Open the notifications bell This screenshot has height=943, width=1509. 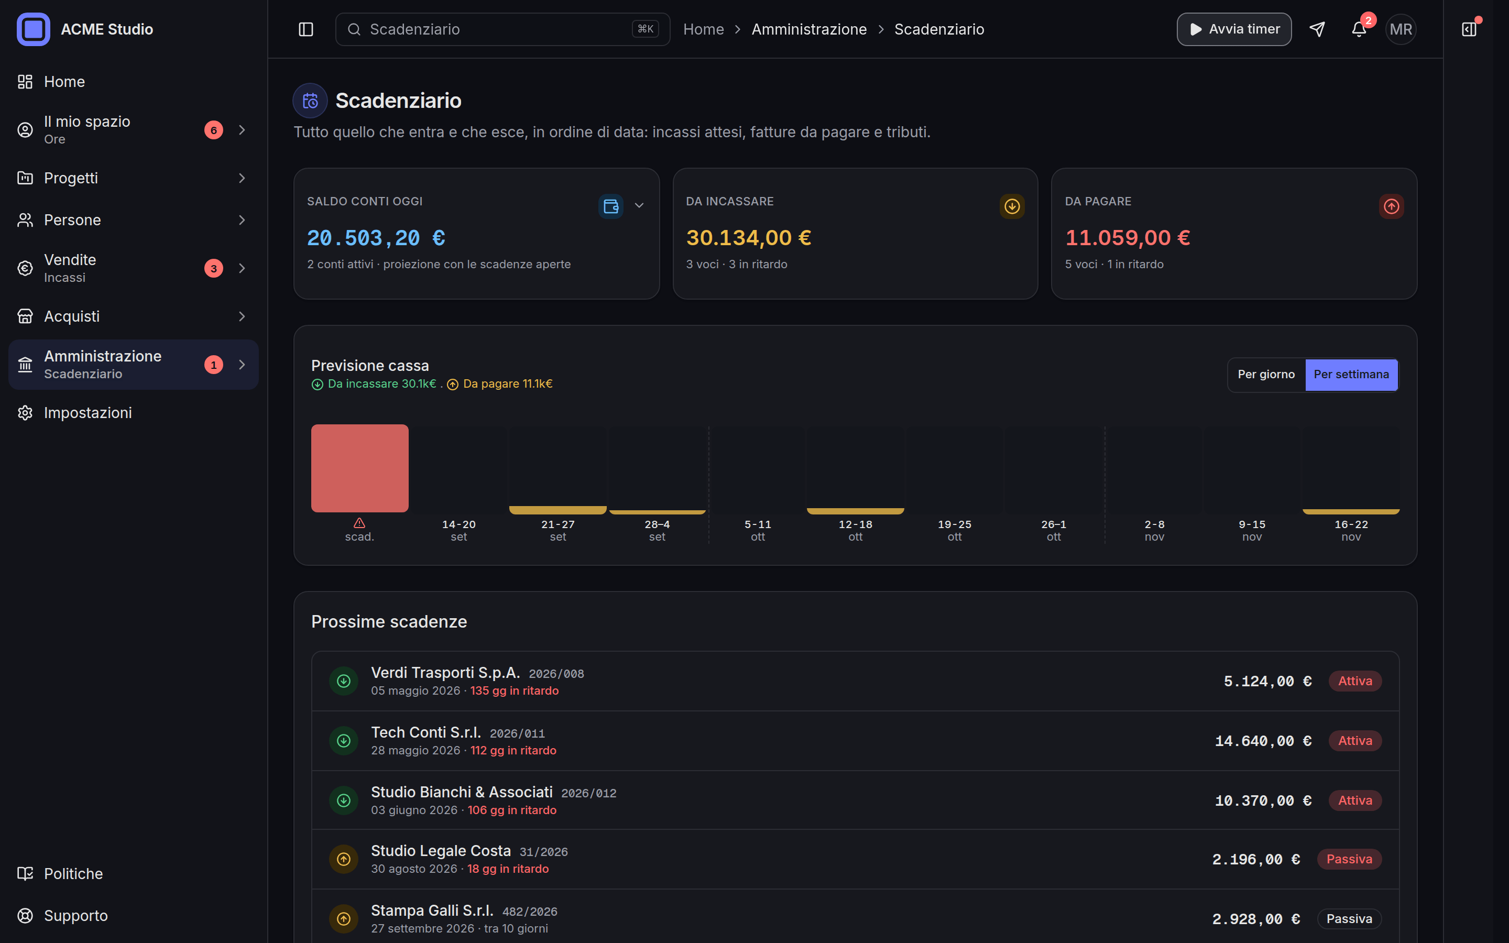point(1359,29)
